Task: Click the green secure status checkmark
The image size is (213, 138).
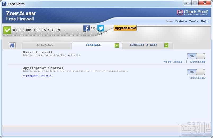Action: [7, 30]
